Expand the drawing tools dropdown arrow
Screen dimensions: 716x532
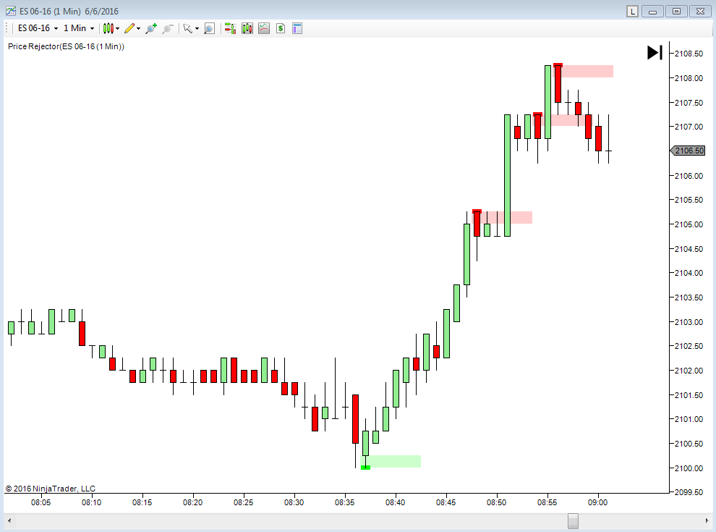(139, 28)
